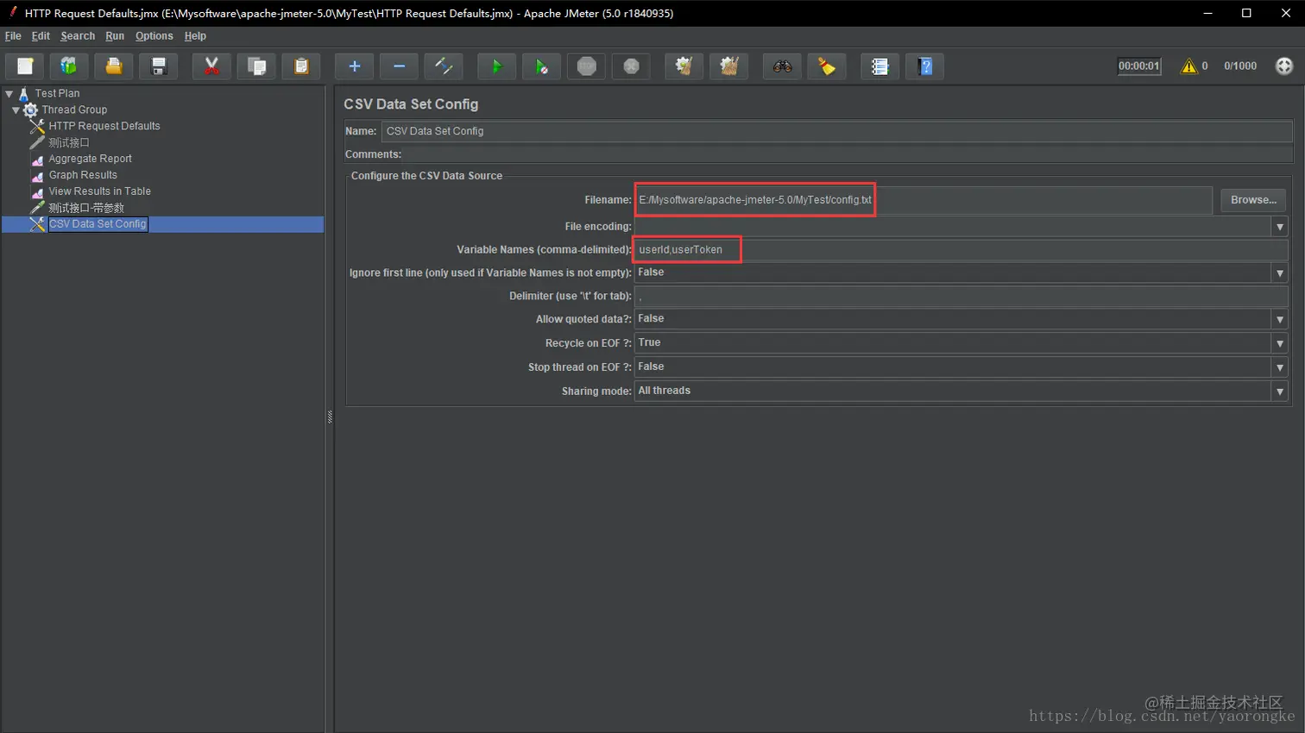
Task: Open the Help question mark icon
Action: pos(924,66)
